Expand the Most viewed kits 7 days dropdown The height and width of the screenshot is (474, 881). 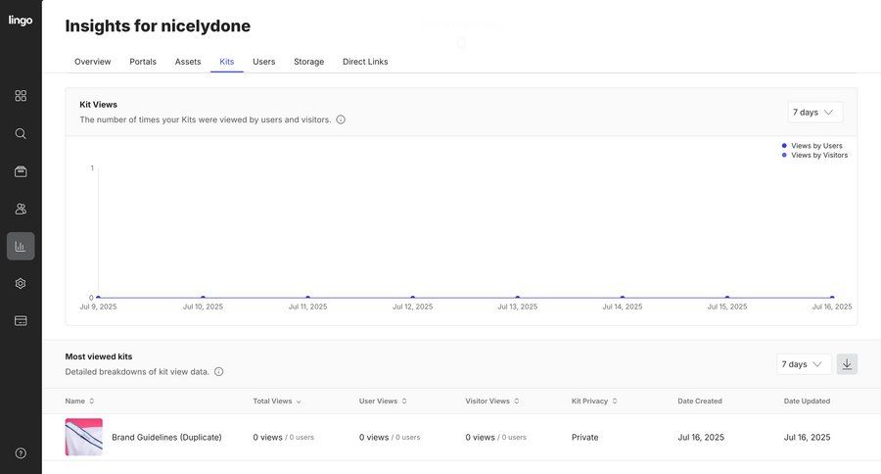tap(804, 364)
